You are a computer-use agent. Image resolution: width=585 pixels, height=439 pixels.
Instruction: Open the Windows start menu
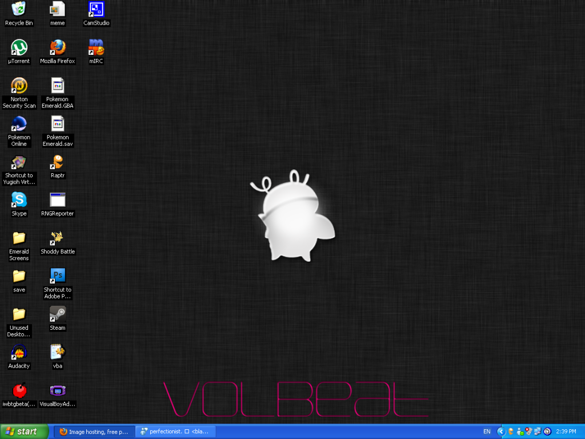tap(24, 432)
